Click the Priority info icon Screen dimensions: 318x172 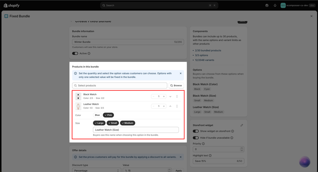tap(203, 144)
